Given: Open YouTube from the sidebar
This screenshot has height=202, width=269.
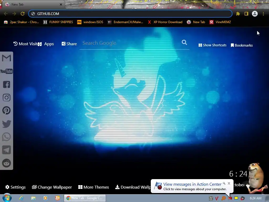Looking at the screenshot, I should click(x=7, y=71).
